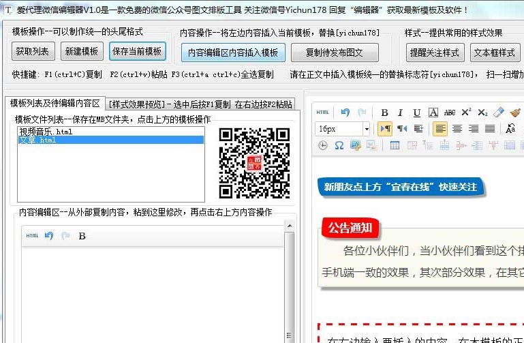Switch to 样式效果预览 tab
This screenshot has height=343, width=524.
200,104
